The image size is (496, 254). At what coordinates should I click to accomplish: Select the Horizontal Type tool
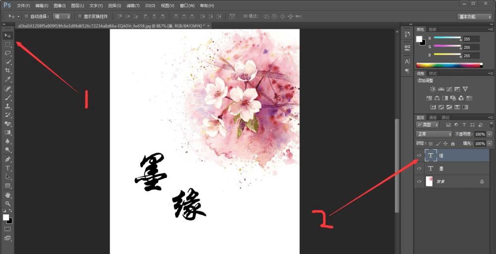(7, 168)
